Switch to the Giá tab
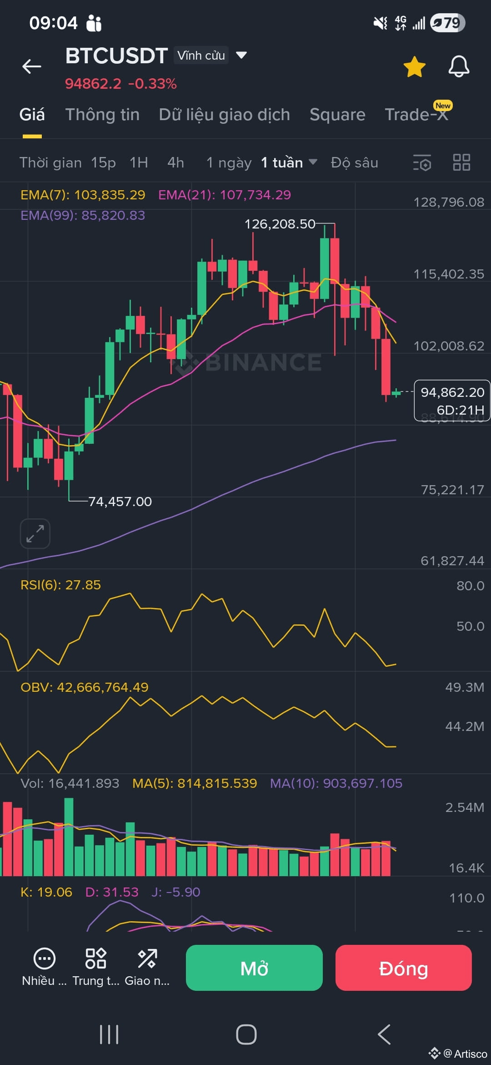Viewport: 491px width, 1065px height. tap(32, 115)
